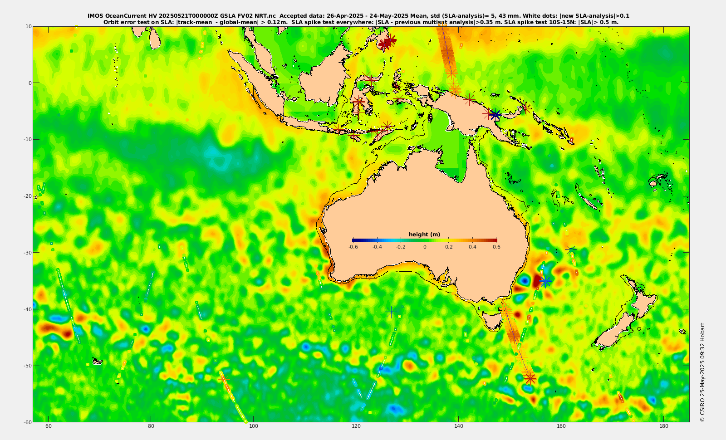
Task: Click the 0.6 colorbar tick label
Action: tap(497, 247)
